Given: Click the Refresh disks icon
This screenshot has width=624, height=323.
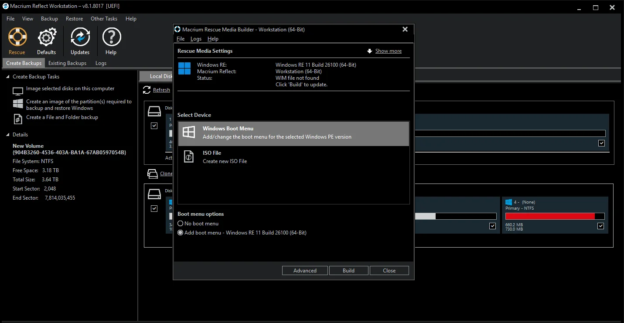Looking at the screenshot, I should [x=147, y=90].
